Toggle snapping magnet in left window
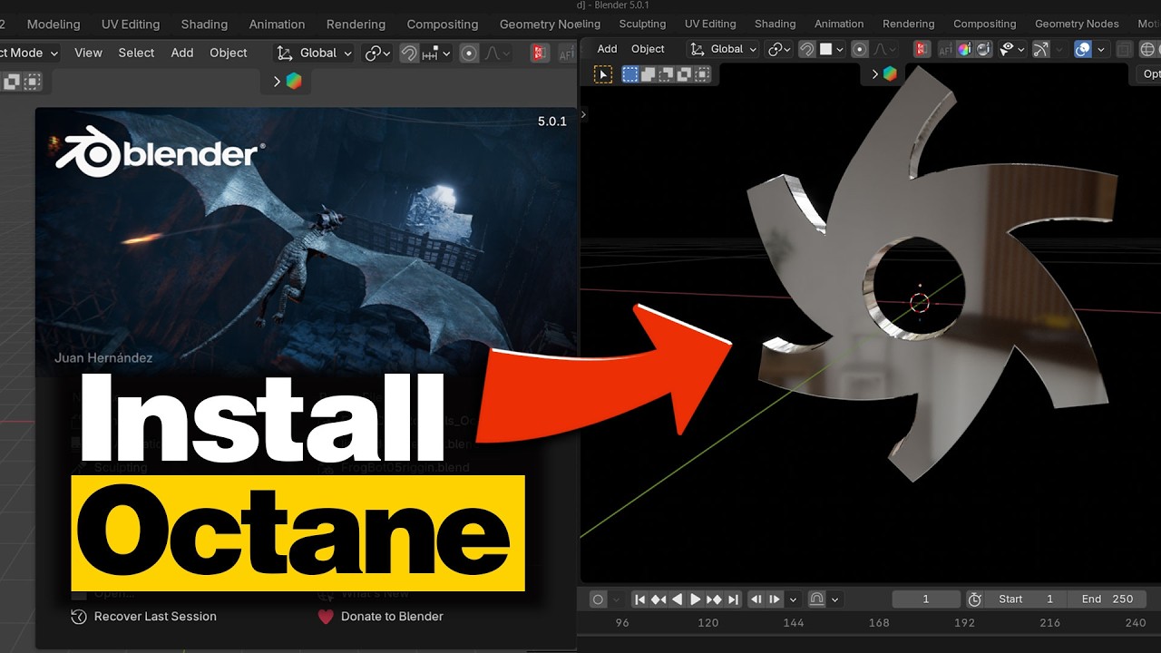The image size is (1161, 653). point(409,54)
